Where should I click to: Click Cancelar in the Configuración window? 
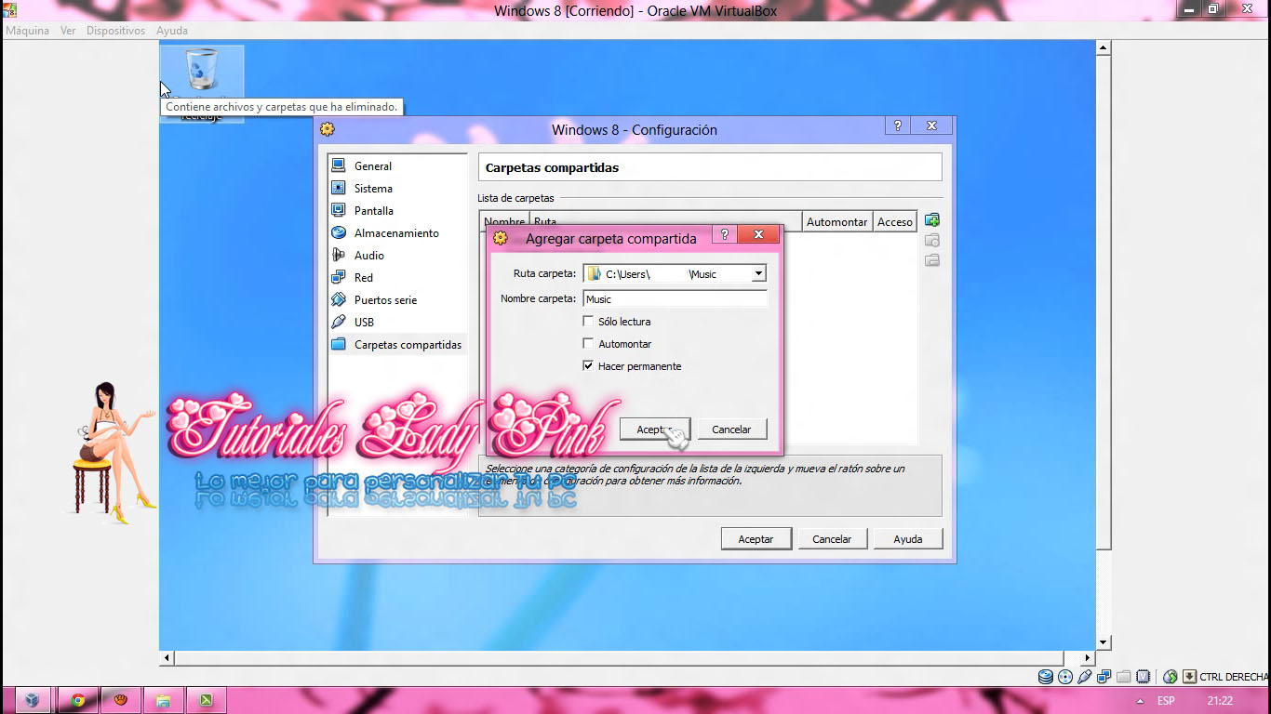click(x=832, y=539)
